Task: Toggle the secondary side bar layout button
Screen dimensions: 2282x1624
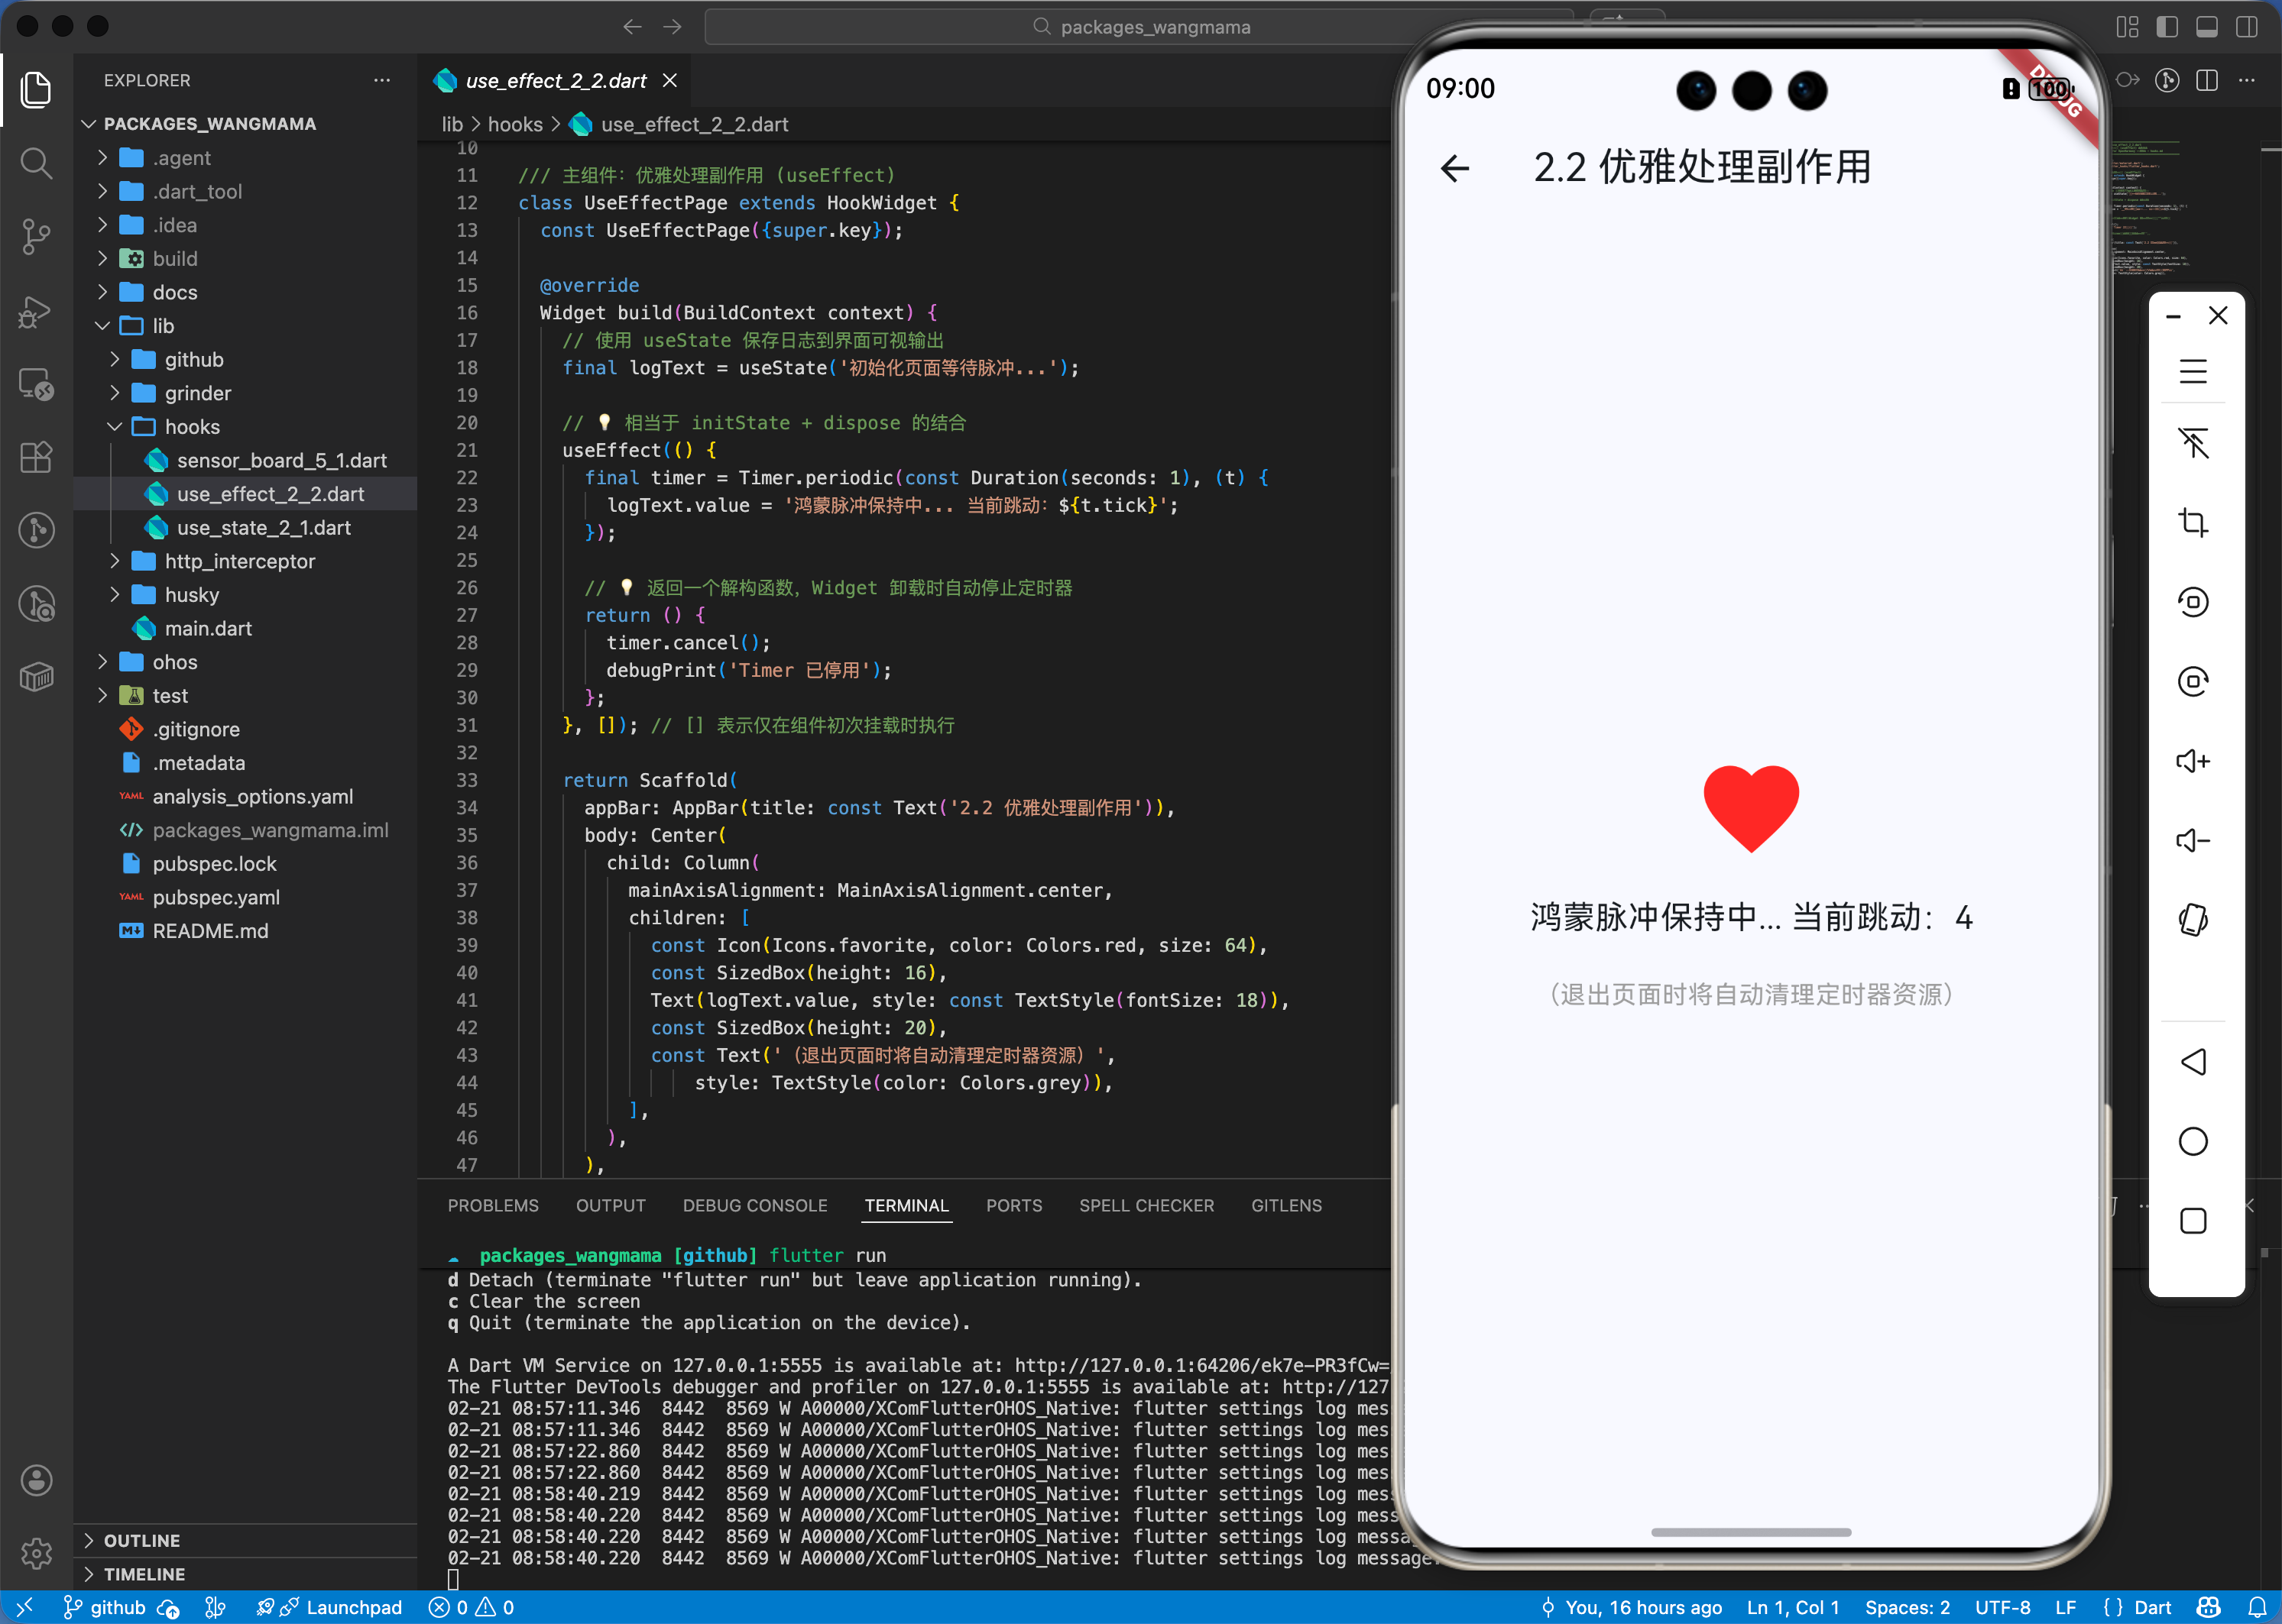Action: tap(2246, 27)
